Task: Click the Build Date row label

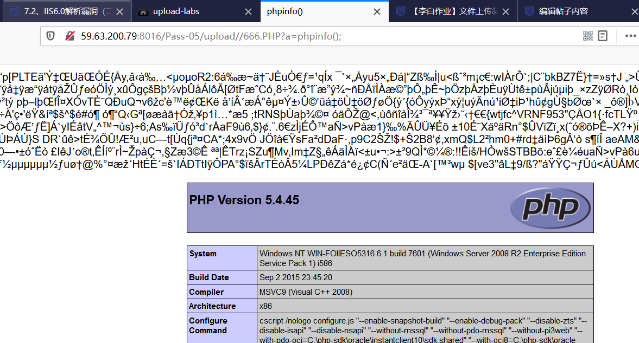Action: [x=209, y=277]
